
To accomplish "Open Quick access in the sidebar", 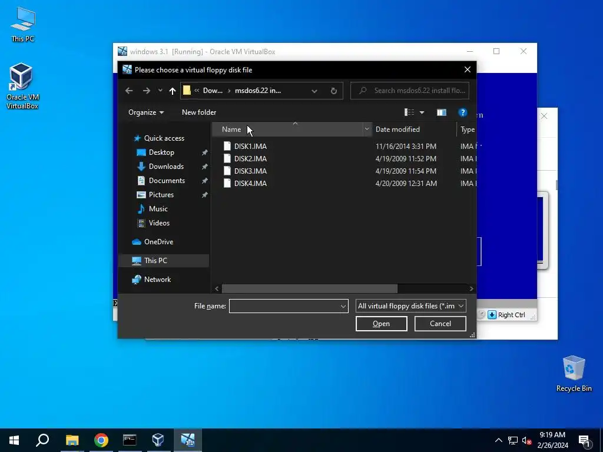I will point(164,138).
